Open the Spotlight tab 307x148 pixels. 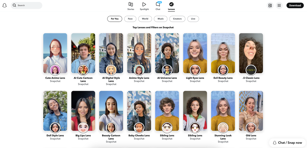[x=144, y=6]
